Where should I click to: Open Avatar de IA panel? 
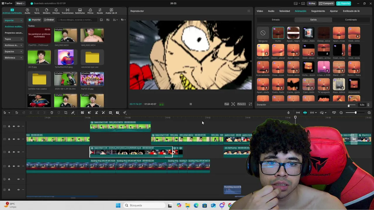pos(111,11)
